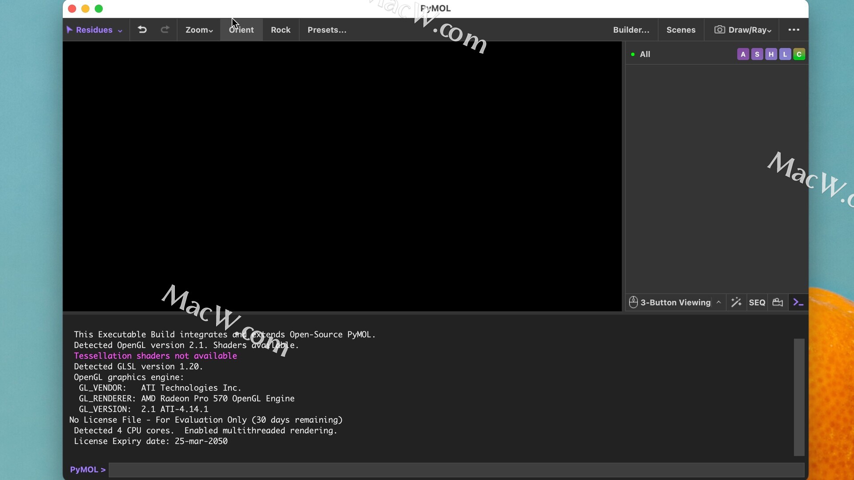Open the 3-Button Viewing mouse mode selector
Image resolution: width=854 pixels, height=480 pixels.
676,303
